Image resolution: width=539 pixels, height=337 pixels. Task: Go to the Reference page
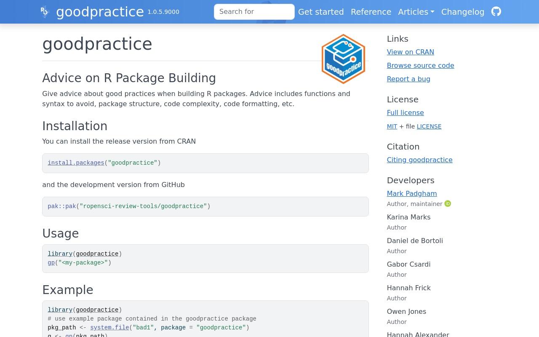pyautogui.click(x=371, y=12)
